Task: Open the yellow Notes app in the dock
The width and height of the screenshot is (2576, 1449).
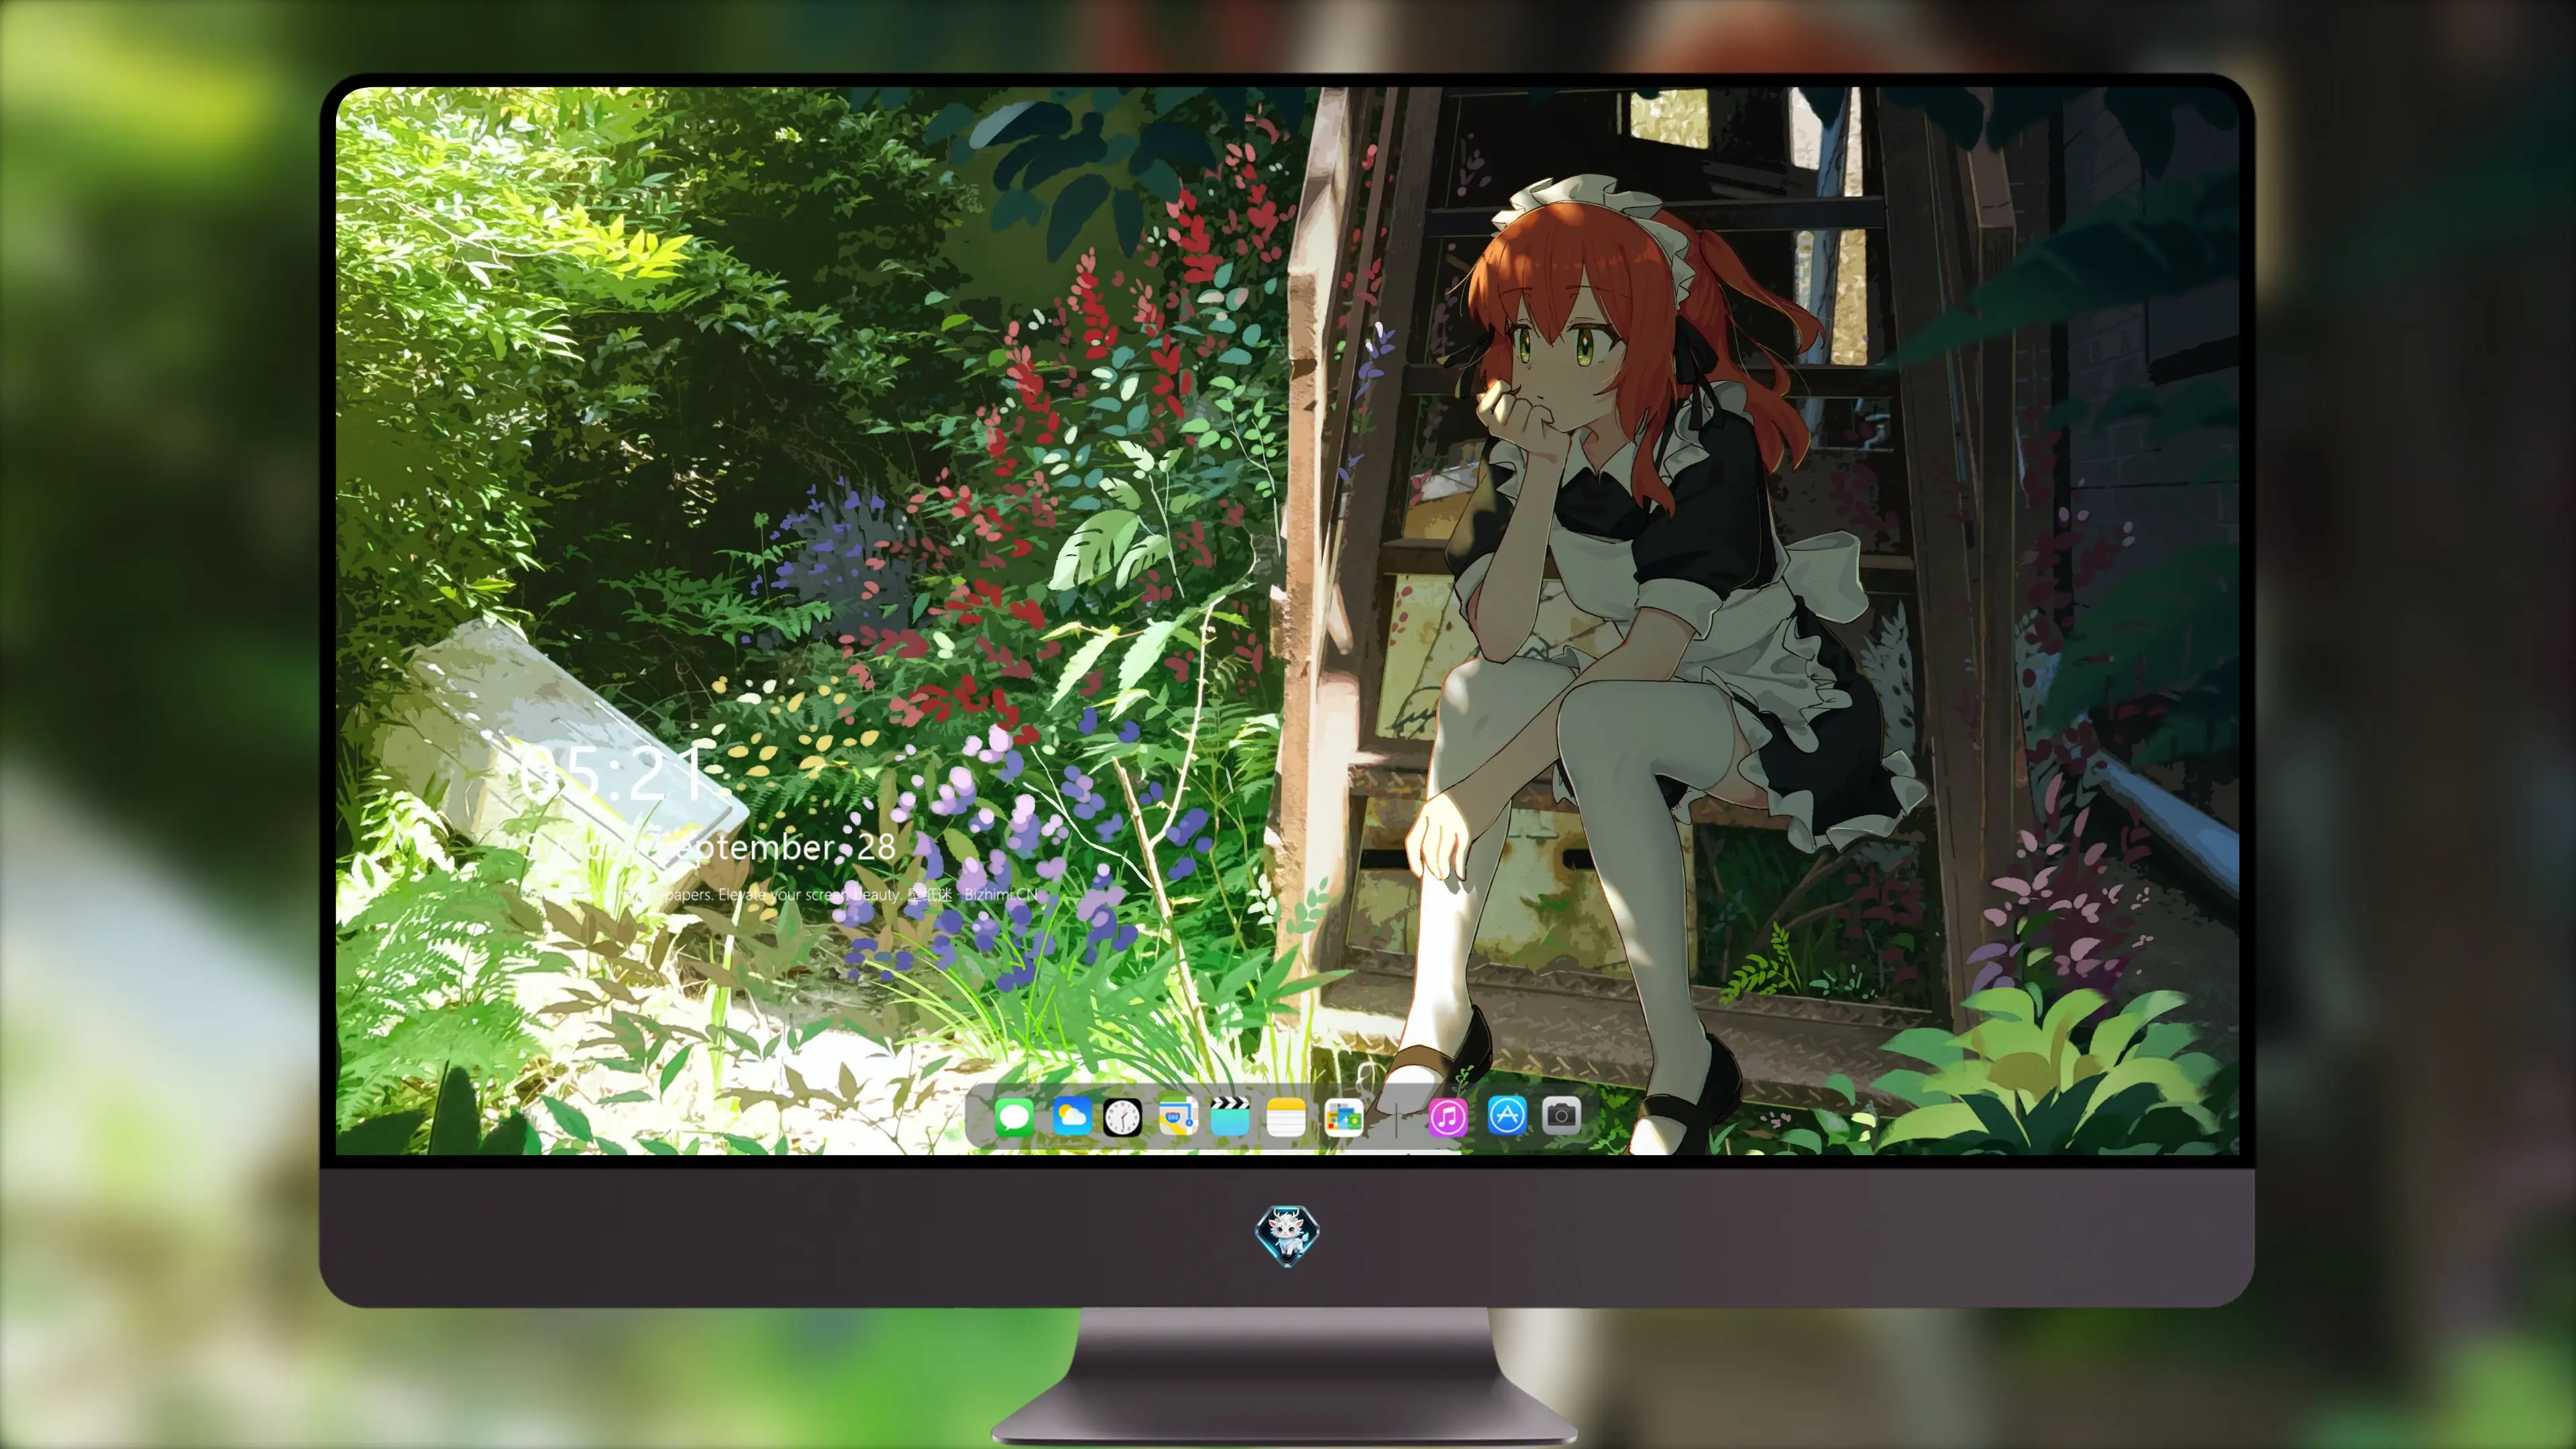Action: (1286, 1116)
